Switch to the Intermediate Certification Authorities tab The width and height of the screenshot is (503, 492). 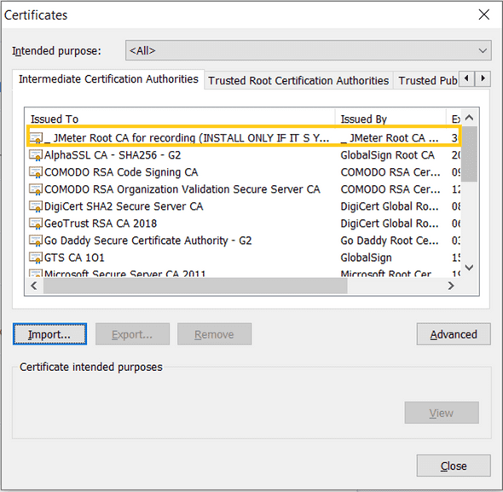[108, 79]
